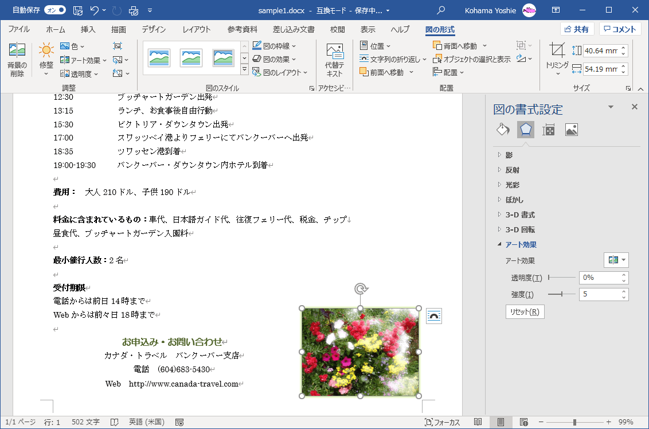Close the 図の書式設定 pane
Image resolution: width=649 pixels, height=429 pixels.
[634, 107]
